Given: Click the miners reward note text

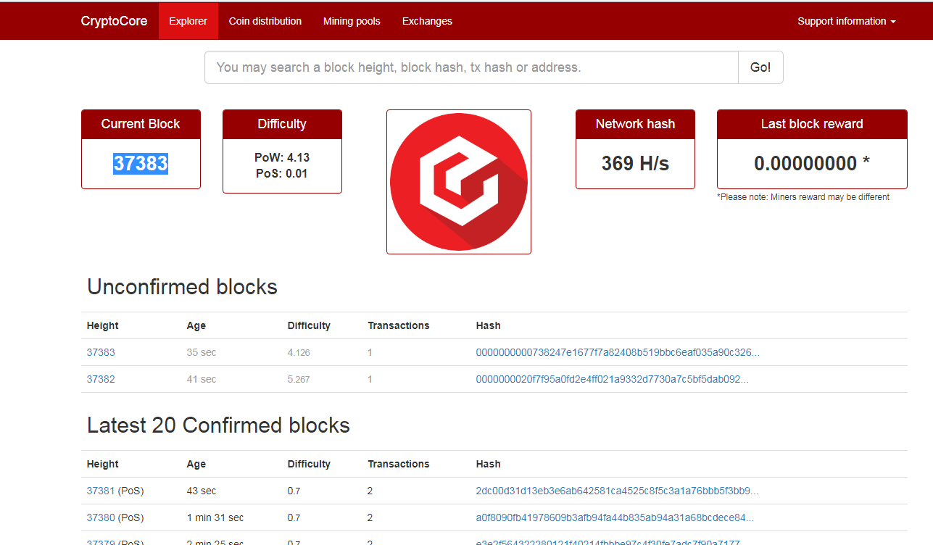Looking at the screenshot, I should click(803, 197).
